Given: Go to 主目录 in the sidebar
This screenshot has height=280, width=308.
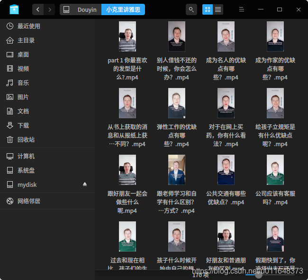Looking at the screenshot, I should click(x=47, y=40).
